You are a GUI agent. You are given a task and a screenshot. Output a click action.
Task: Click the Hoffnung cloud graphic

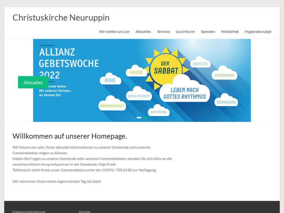[x=158, y=112]
